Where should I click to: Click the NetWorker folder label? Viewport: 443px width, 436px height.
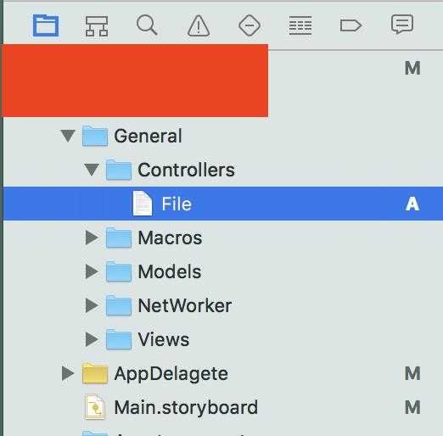point(185,305)
